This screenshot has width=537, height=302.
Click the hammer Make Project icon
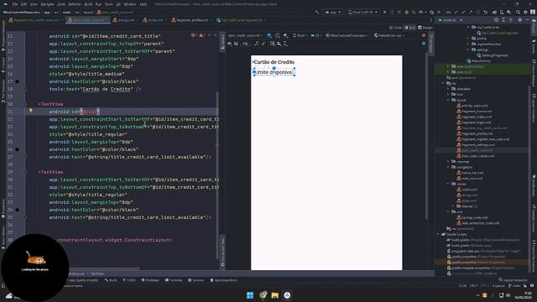point(317,12)
